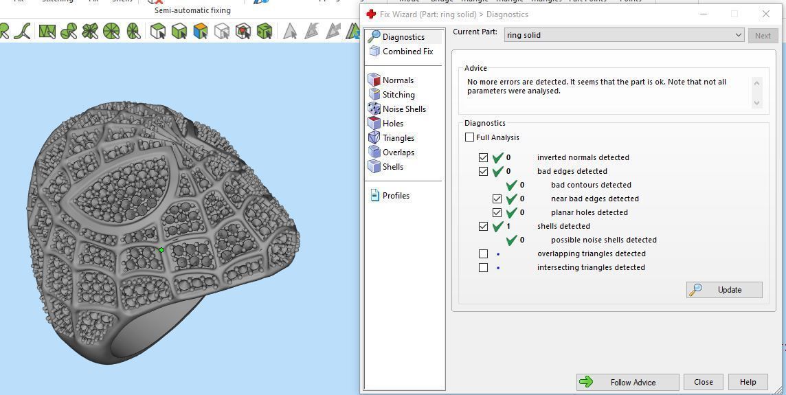Click the 'bad contours detected' text
786x395 pixels.
pyautogui.click(x=591, y=185)
